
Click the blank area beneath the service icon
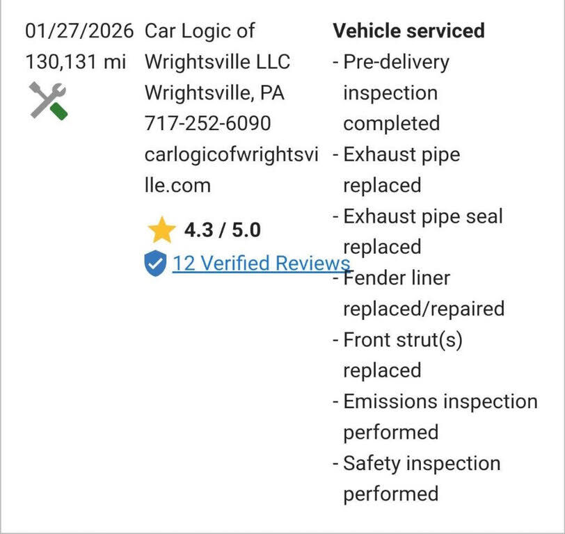[x=70, y=313]
